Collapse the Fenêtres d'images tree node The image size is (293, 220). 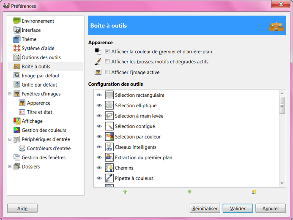[10, 94]
